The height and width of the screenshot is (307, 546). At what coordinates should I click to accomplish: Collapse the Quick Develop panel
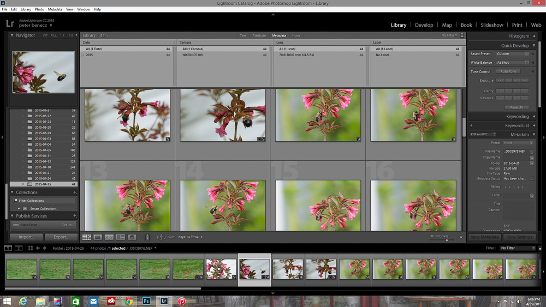pyautogui.click(x=534, y=46)
